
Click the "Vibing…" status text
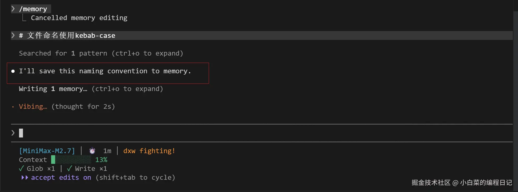pyautogui.click(x=33, y=106)
